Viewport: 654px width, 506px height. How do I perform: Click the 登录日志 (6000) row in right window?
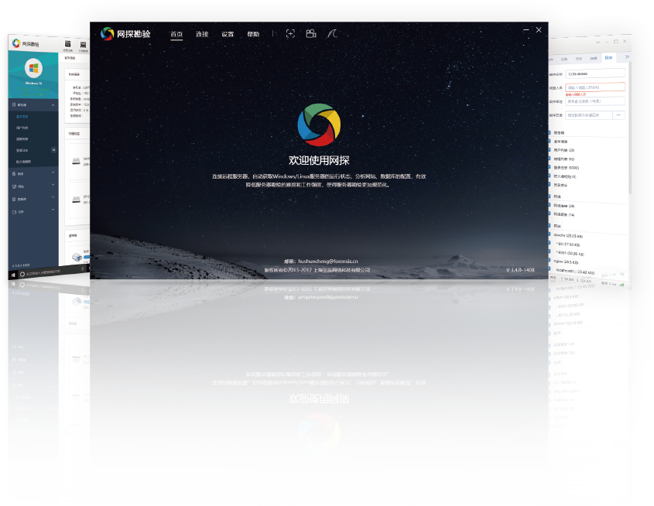pos(566,168)
